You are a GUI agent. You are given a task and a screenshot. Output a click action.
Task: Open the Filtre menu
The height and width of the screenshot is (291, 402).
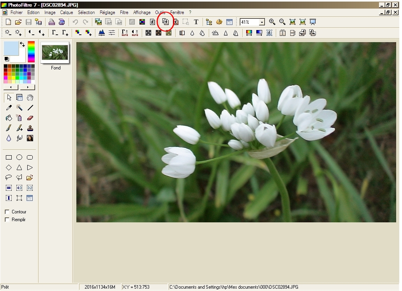coord(124,12)
